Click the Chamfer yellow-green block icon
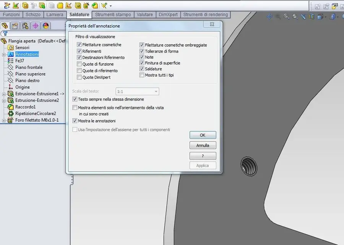 click(x=95, y=5)
